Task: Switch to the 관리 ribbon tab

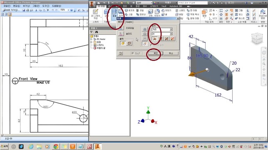Action: [125, 6]
